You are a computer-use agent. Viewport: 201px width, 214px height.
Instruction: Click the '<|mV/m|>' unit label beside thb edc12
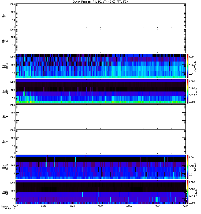195,66
